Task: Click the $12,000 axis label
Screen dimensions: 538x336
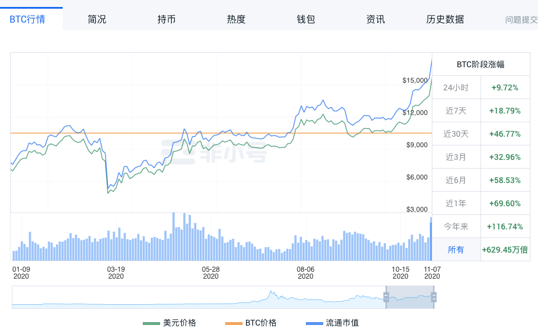Action: tap(415, 113)
